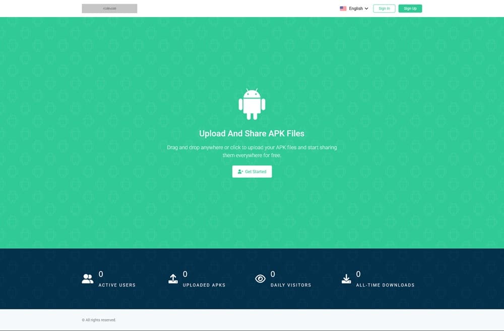The image size is (504, 331).
Task: Select the All-Time Downloads label
Action: click(x=385, y=285)
